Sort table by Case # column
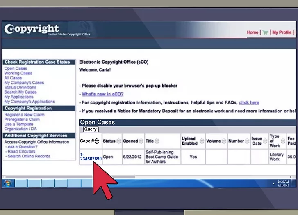The image size is (298, 215). pyautogui.click(x=97, y=141)
